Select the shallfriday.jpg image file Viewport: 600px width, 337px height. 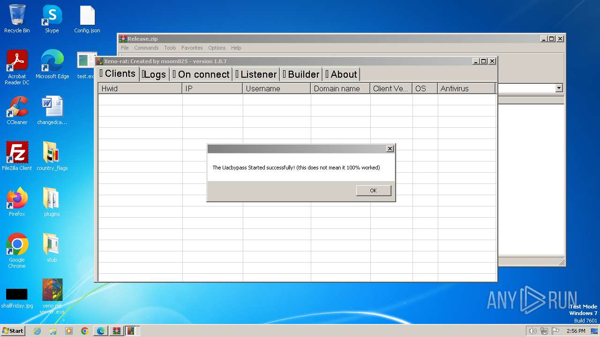click(17, 298)
